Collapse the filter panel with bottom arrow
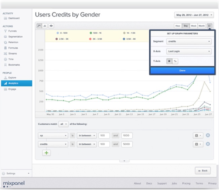219x190 pixels. point(124,161)
